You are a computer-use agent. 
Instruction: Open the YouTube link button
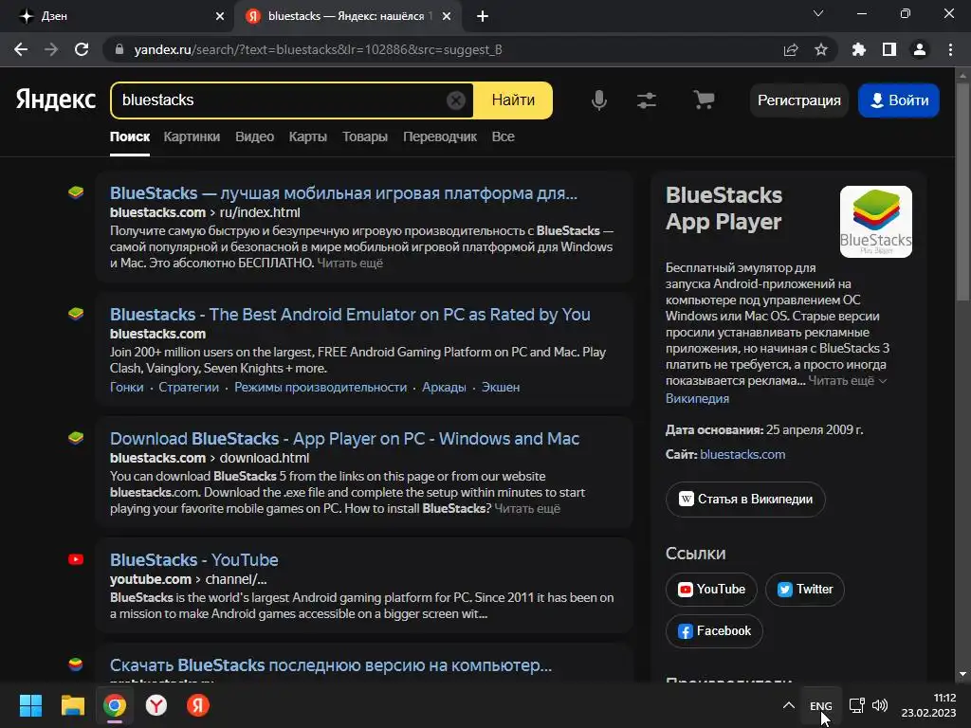point(711,590)
